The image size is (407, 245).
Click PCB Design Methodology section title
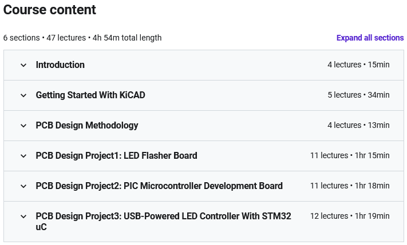[87, 126]
